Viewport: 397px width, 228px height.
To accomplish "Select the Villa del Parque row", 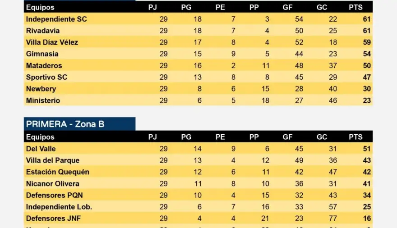I will pyautogui.click(x=198, y=160).
